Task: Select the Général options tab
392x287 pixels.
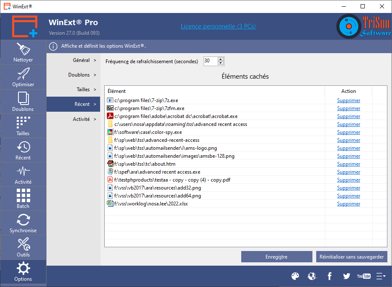Action: point(73,60)
